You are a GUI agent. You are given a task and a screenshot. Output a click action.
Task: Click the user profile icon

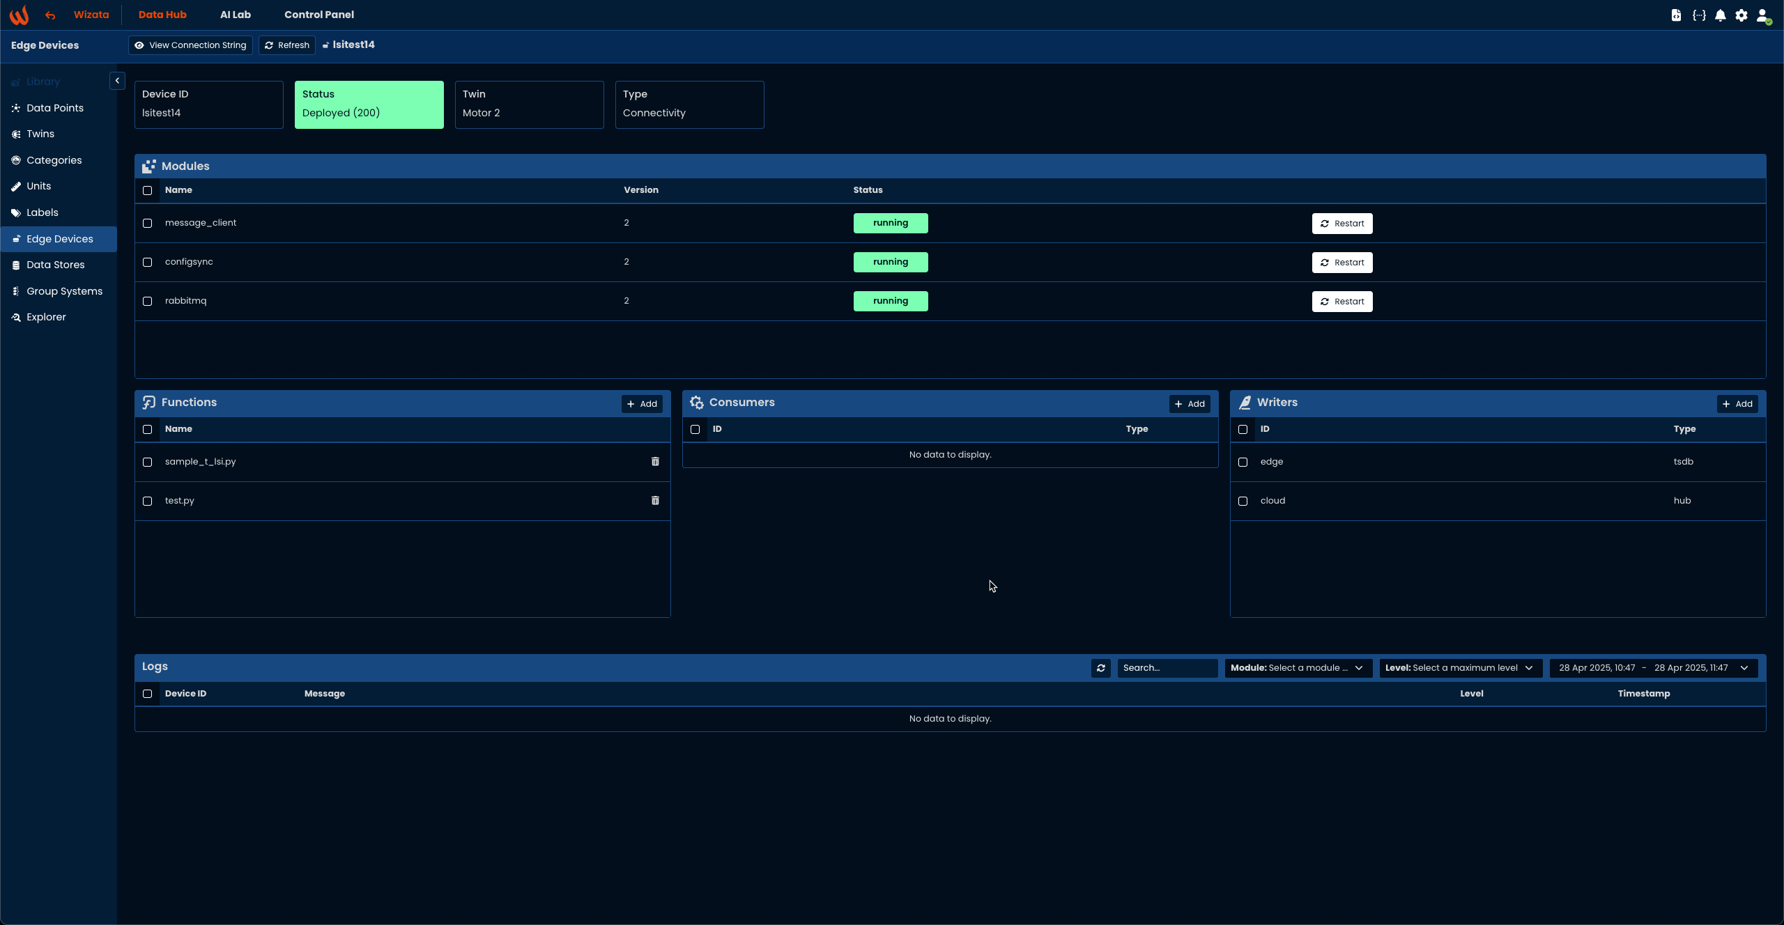pos(1762,15)
